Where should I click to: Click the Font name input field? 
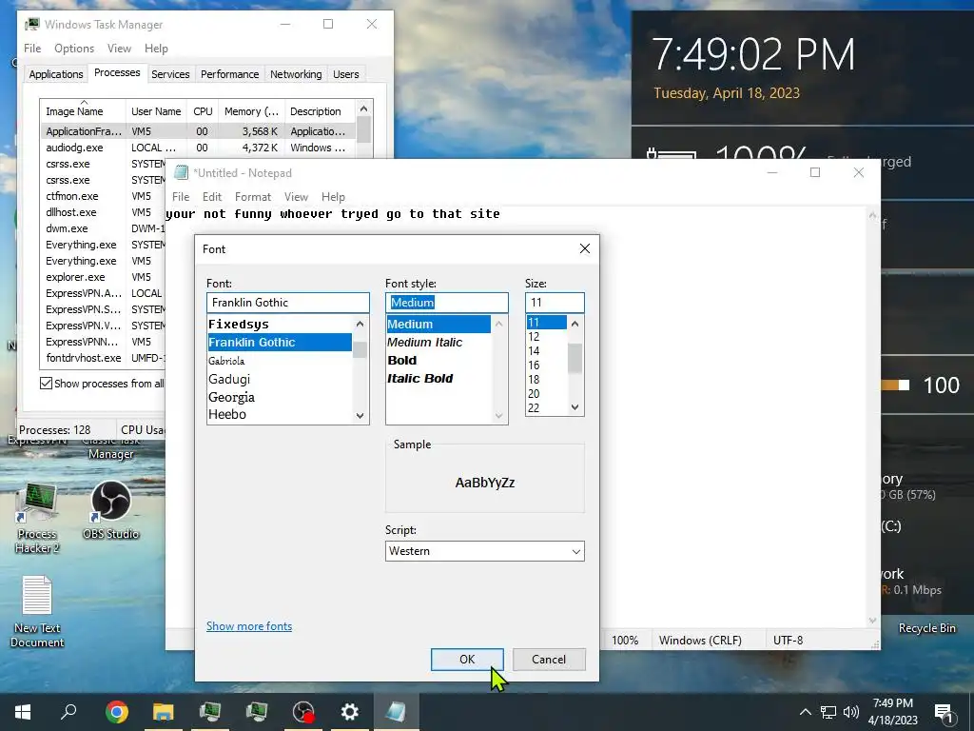[x=287, y=303]
